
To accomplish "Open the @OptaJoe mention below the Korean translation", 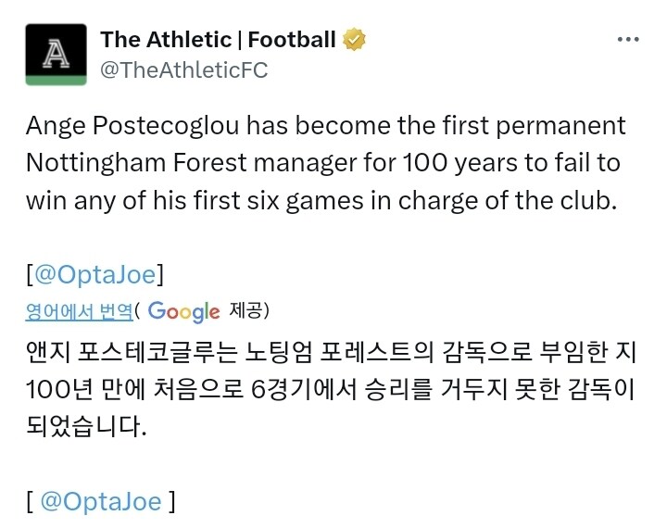I will pos(101,501).
